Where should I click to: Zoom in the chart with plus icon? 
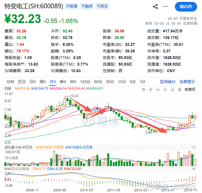coord(151,89)
